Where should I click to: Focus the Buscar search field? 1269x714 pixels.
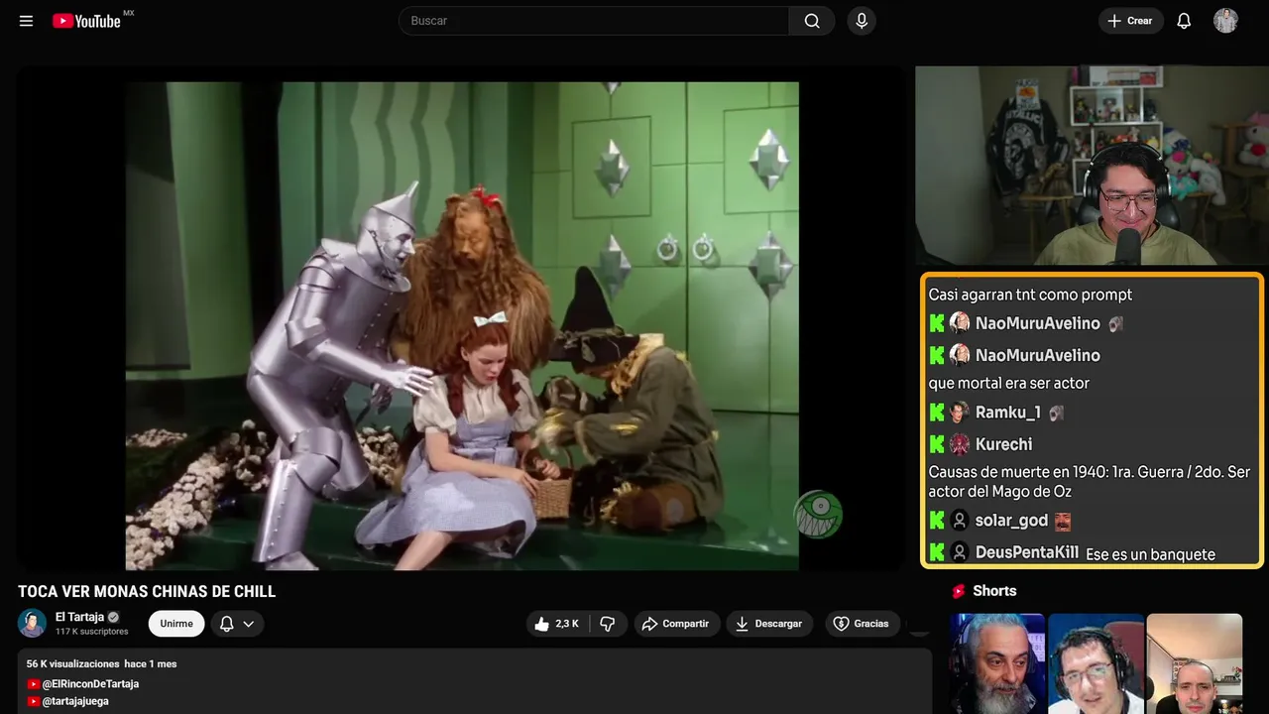coord(594,21)
